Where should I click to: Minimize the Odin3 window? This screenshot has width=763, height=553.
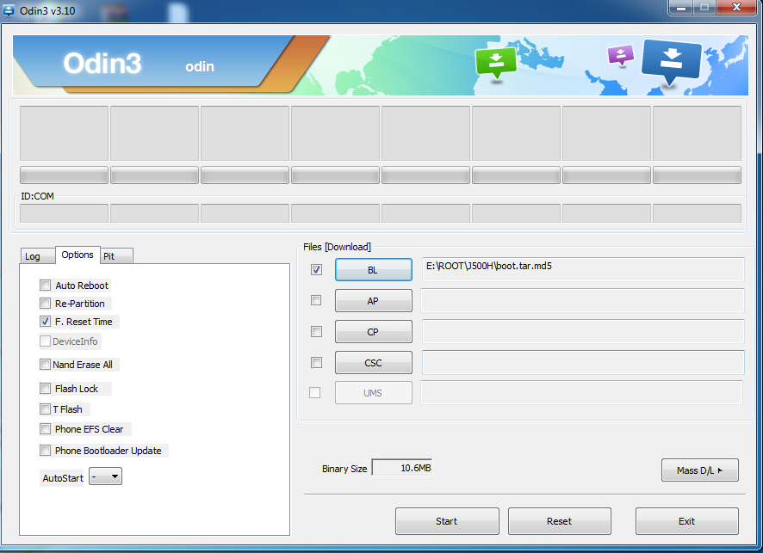point(681,7)
